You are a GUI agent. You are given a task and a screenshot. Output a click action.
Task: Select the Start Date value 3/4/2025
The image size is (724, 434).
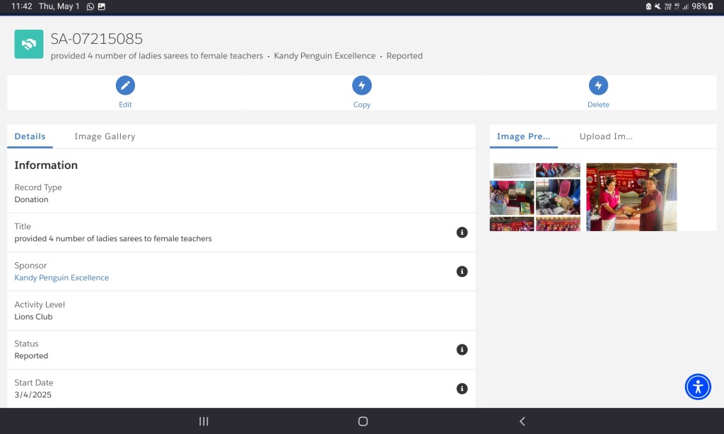33,394
